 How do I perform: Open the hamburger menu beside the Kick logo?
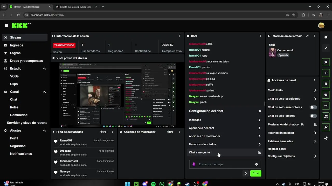tap(6, 26)
